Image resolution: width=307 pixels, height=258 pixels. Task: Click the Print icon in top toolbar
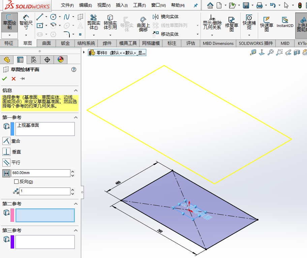[x=259, y=5]
